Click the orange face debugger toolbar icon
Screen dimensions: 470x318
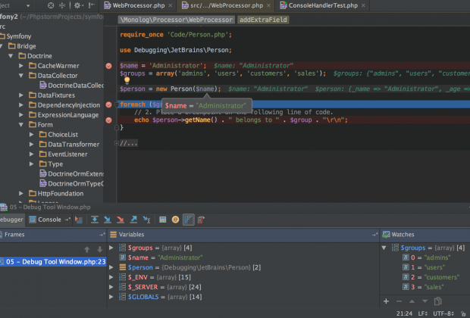[176, 220]
